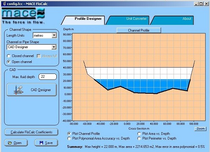
Task: Click the floppy disk Save icon
Action: coord(41,143)
